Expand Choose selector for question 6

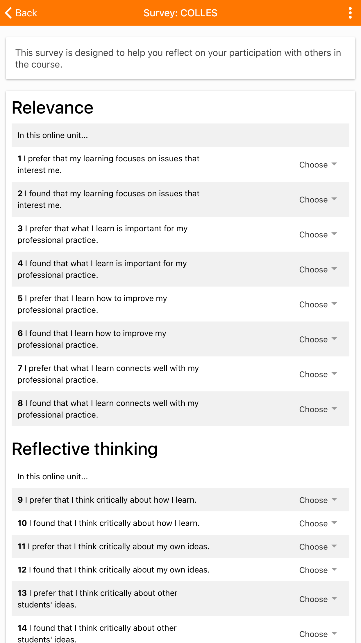click(x=318, y=339)
